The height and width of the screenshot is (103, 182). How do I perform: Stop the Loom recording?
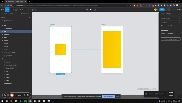(x=12, y=95)
